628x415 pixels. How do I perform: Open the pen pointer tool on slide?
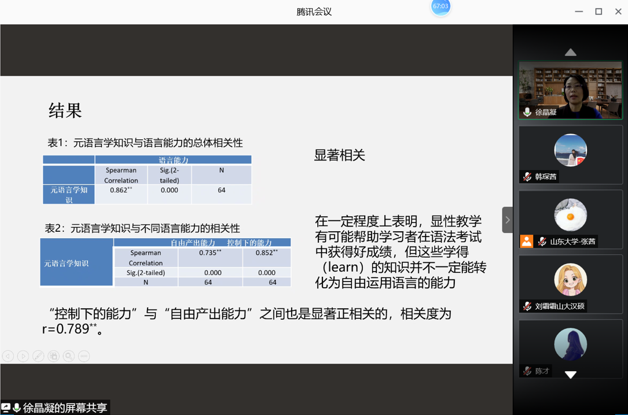(38, 356)
